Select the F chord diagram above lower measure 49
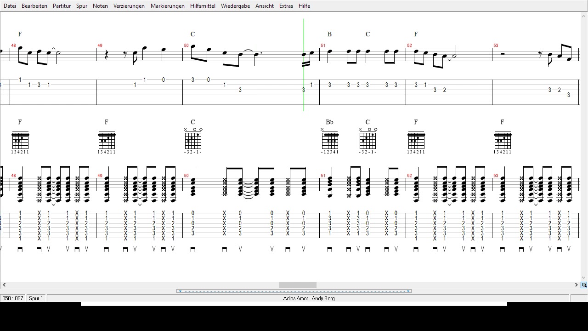This screenshot has width=588, height=331. click(x=107, y=140)
